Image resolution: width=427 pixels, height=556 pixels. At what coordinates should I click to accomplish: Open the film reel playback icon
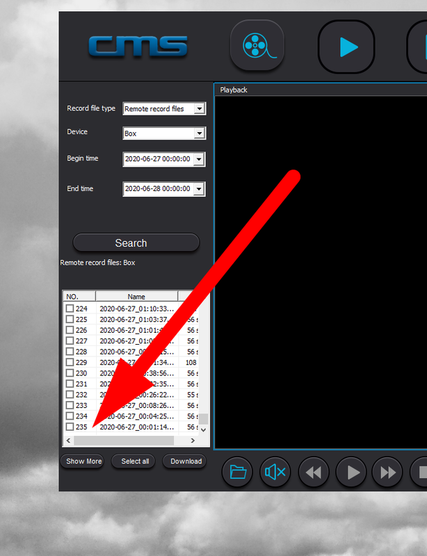[257, 45]
